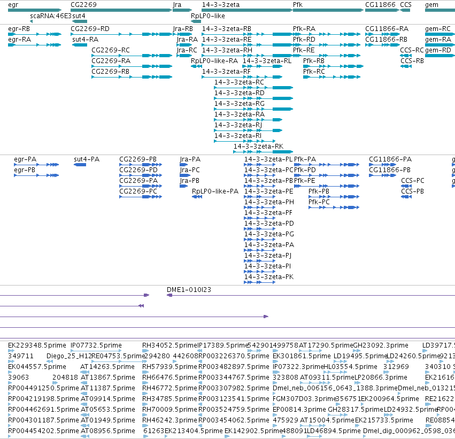Select the Pfk-RB transcript
The width and height of the screenshot is (455, 439).
coord(333,66)
